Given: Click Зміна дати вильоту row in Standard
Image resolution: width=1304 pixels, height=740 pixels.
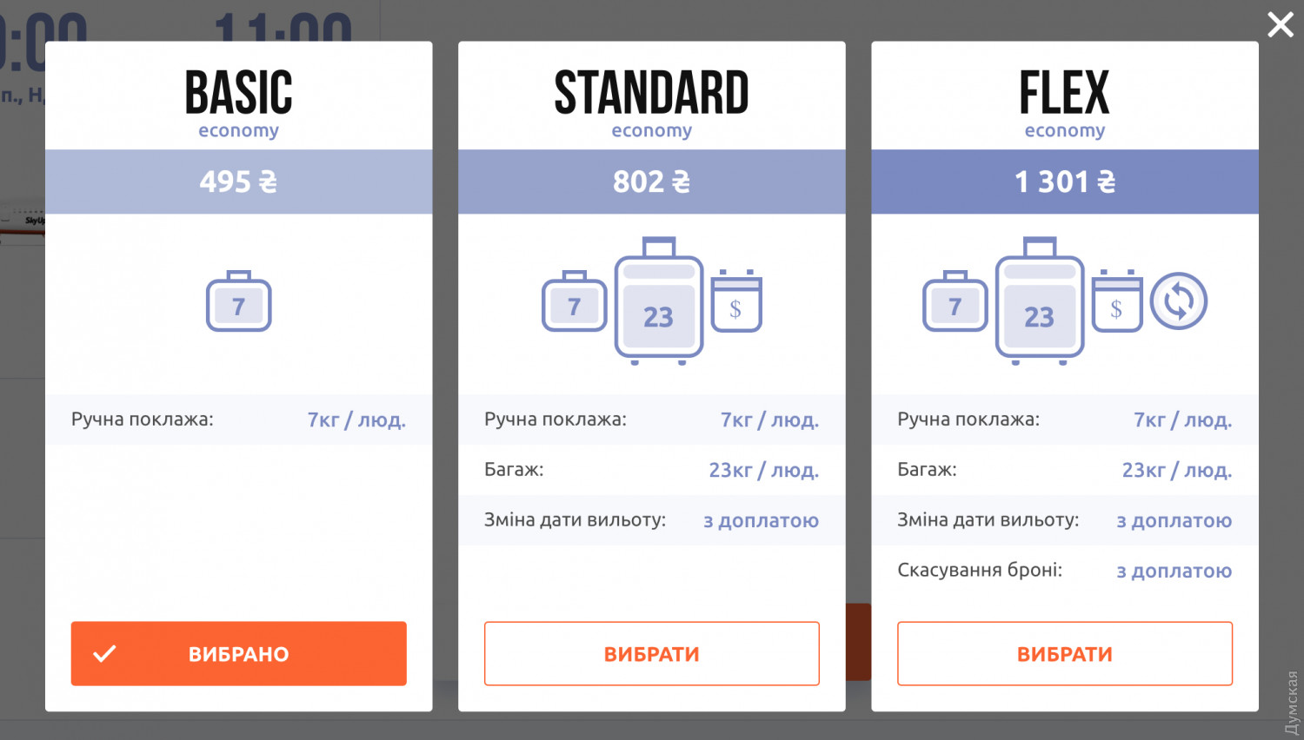Looking at the screenshot, I should [x=651, y=520].
